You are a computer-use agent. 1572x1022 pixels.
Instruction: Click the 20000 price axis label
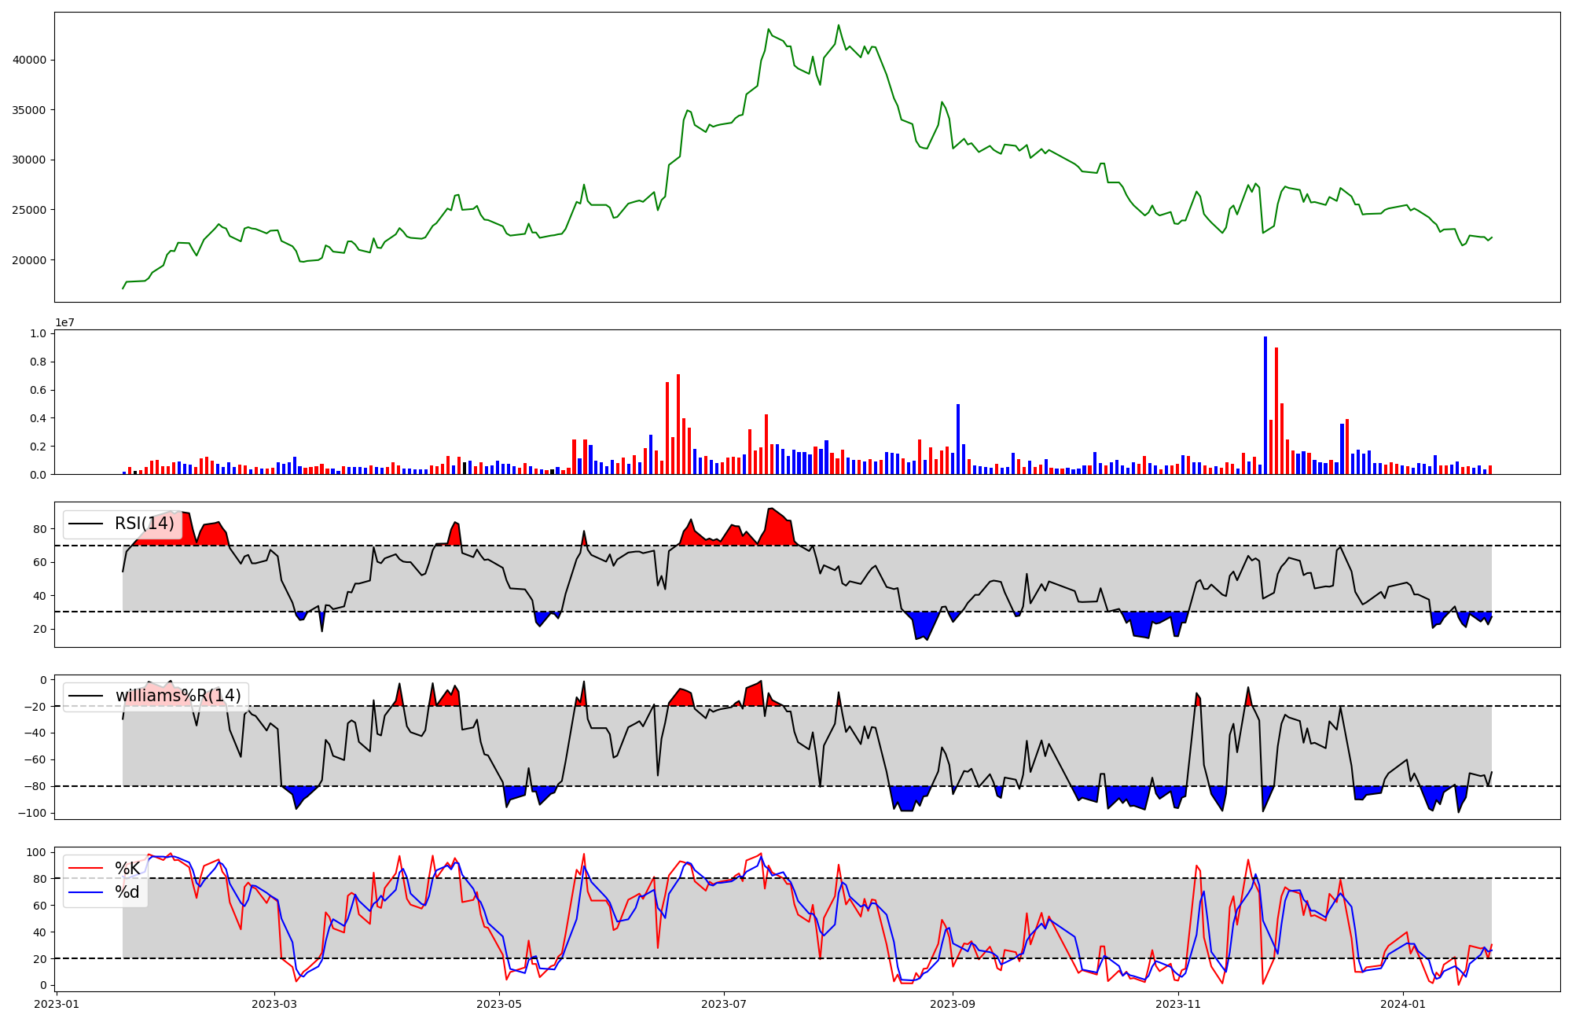coord(29,260)
